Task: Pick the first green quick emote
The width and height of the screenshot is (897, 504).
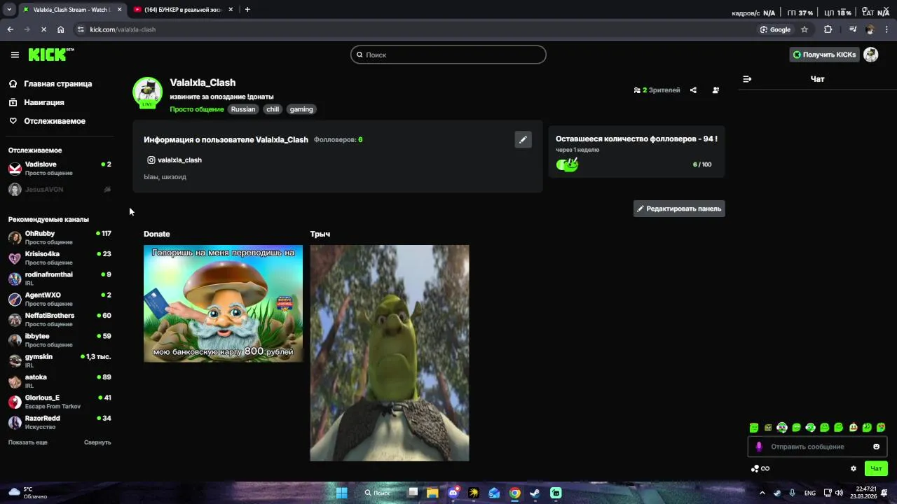Action: [754, 428]
